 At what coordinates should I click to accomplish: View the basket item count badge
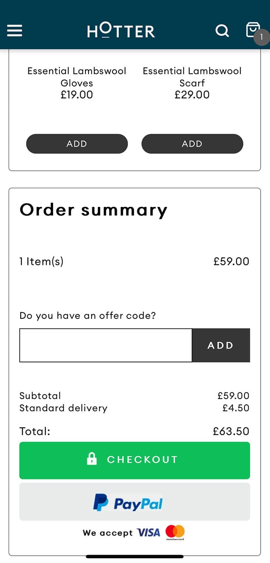tap(262, 37)
